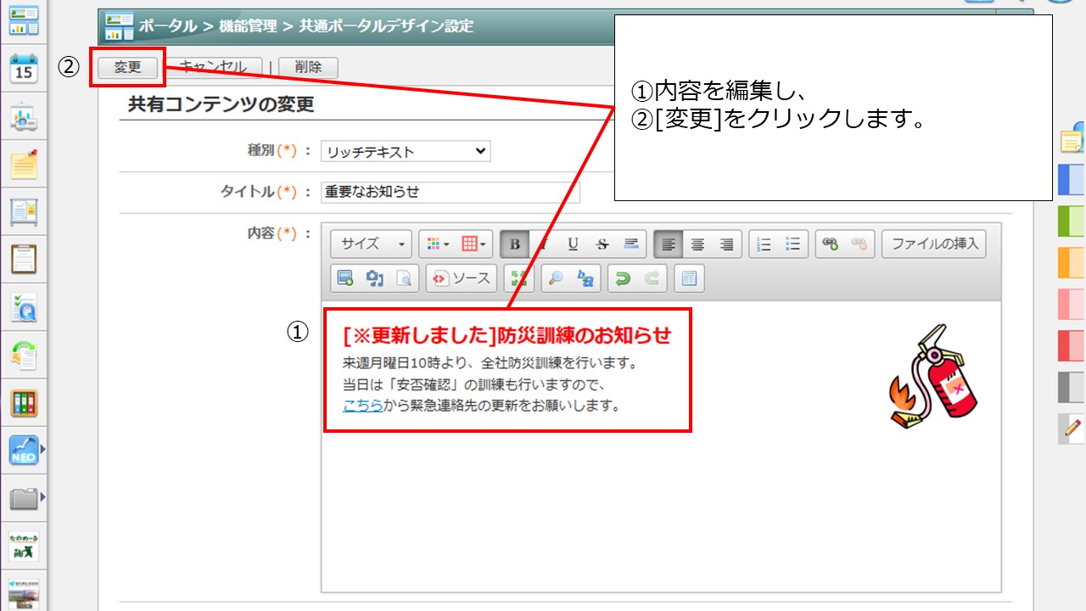Toggle strikethrough formatting
Screen dimensions: 1086x611
[x=602, y=244]
